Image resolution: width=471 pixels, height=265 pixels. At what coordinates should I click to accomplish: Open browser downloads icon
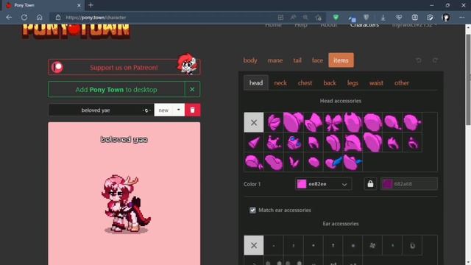[383, 18]
